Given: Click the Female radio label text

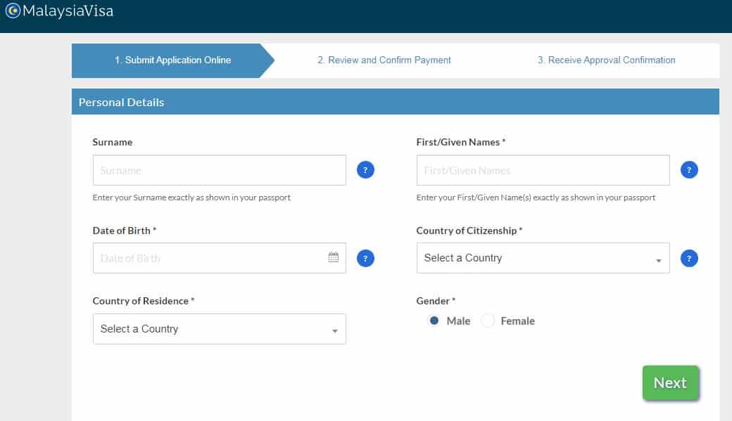Looking at the screenshot, I should [x=517, y=321].
